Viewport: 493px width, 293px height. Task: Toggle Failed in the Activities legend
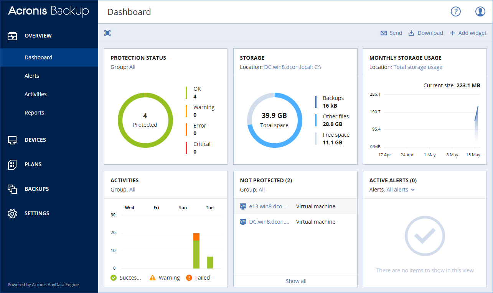coord(198,277)
